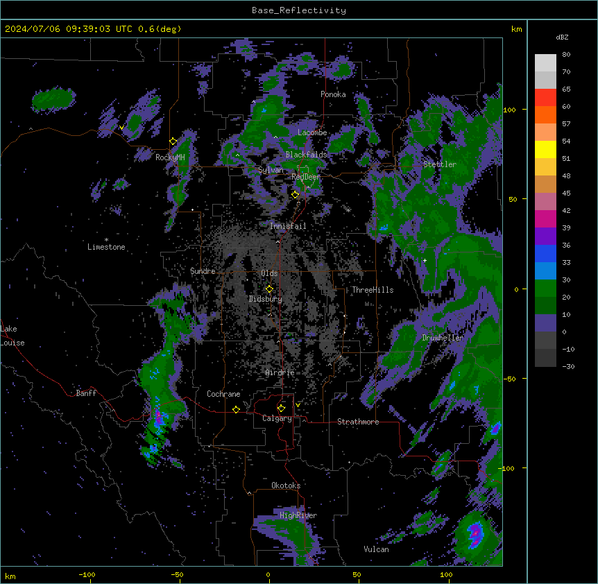Pick the bright blue 33-36 dBZ swatch

click(545, 253)
